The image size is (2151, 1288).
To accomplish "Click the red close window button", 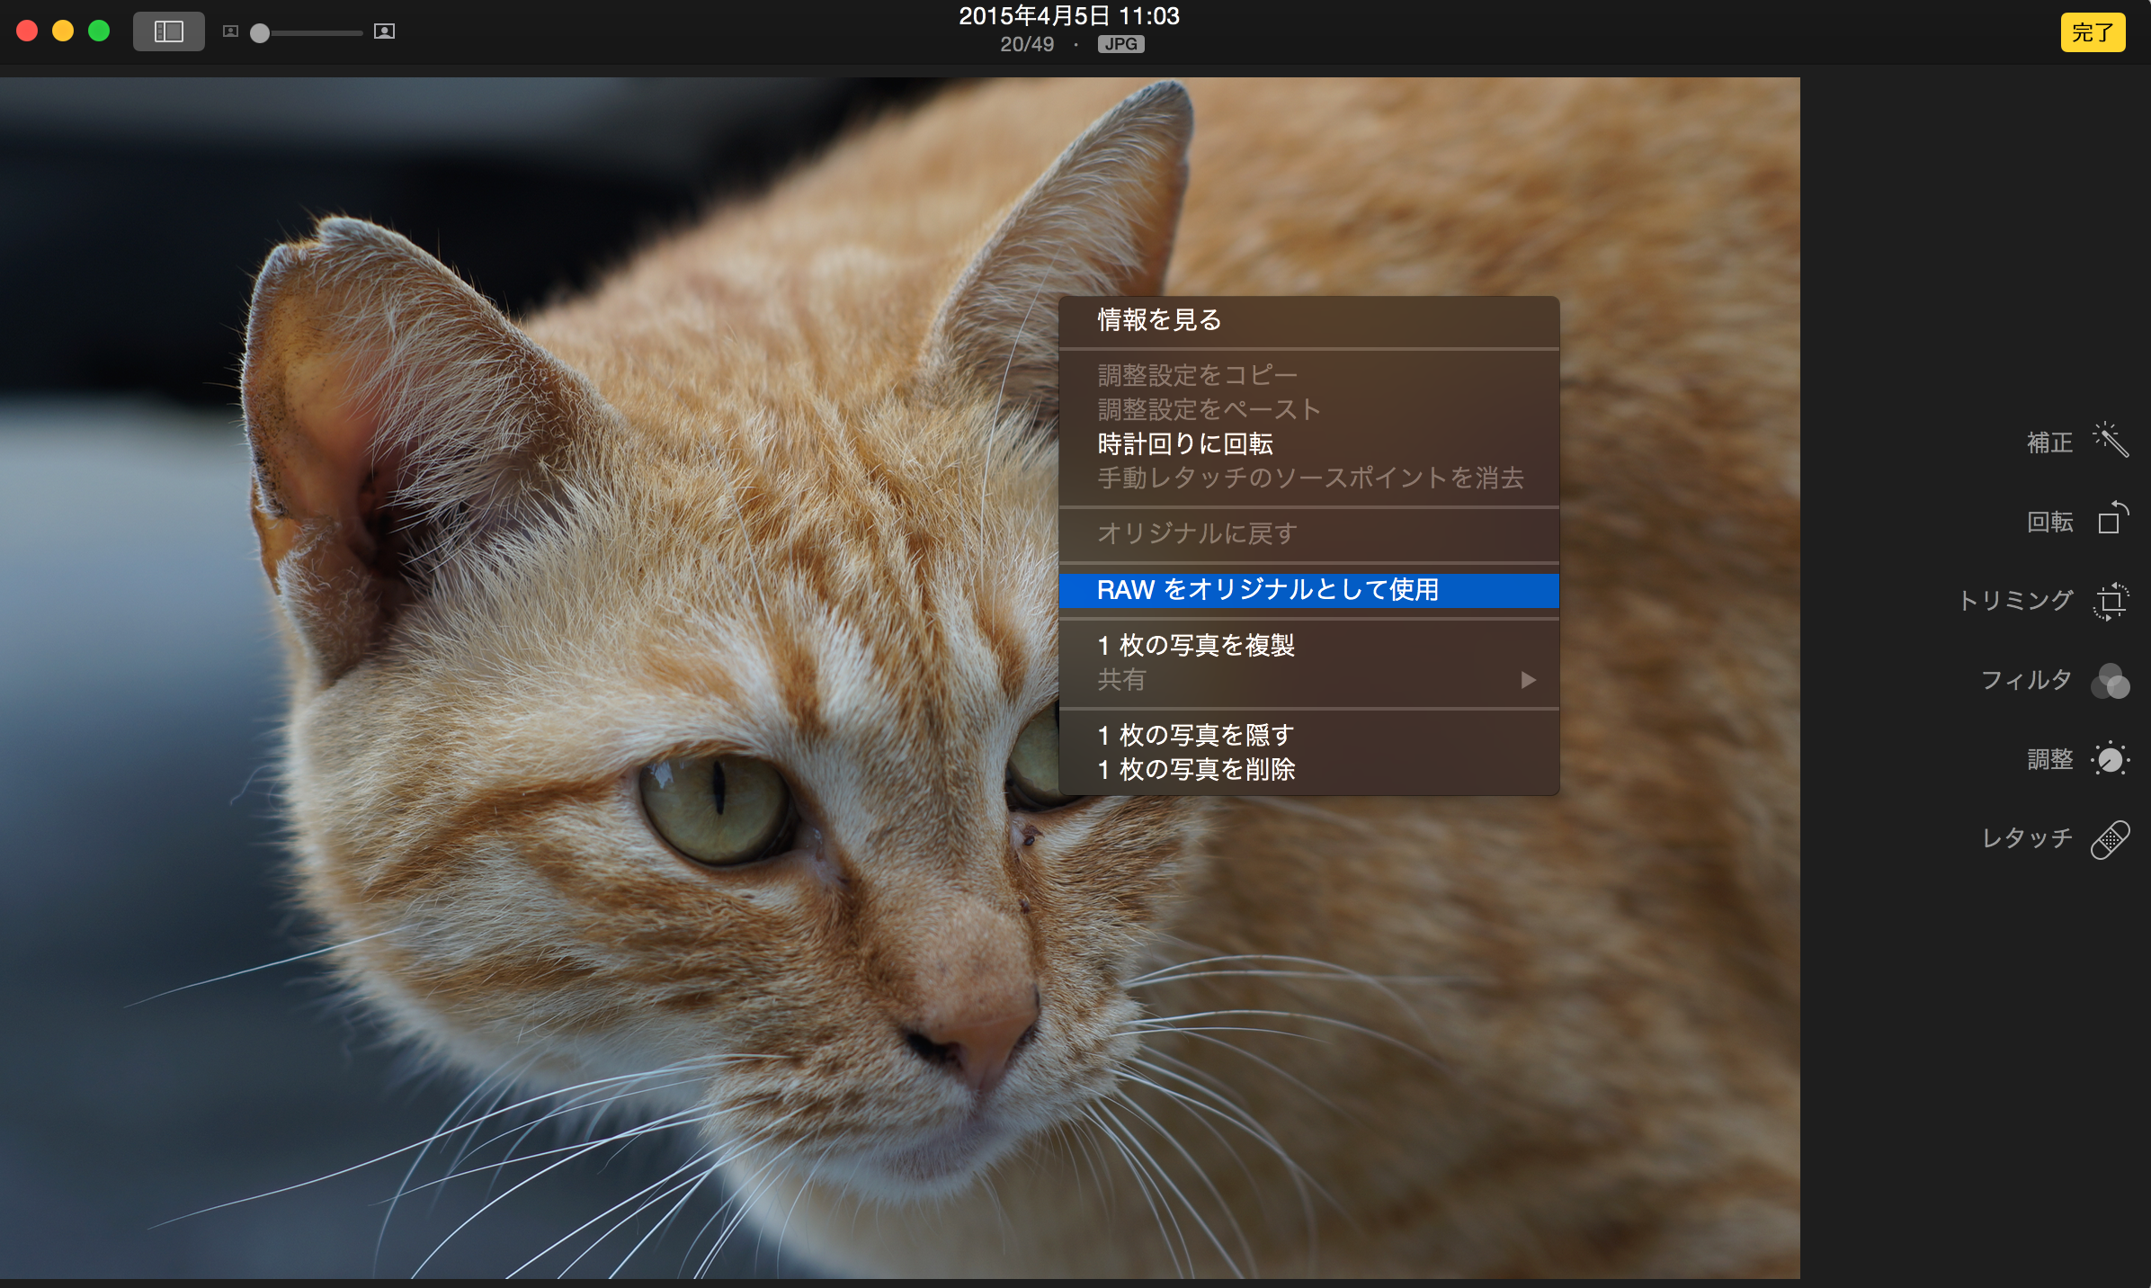I will [27, 31].
